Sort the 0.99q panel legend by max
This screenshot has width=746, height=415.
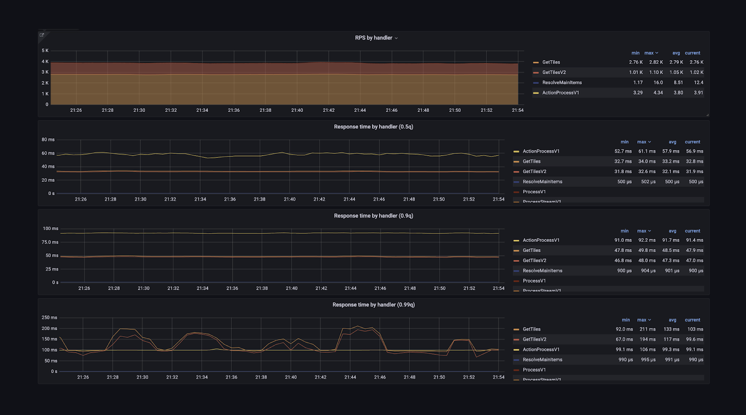[644, 320]
